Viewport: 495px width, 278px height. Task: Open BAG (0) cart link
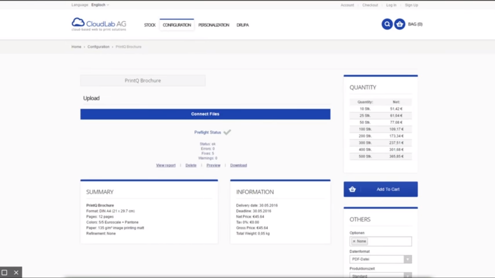[x=415, y=24]
